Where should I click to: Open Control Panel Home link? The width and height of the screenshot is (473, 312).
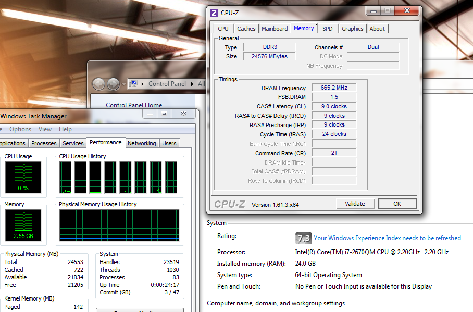134,105
